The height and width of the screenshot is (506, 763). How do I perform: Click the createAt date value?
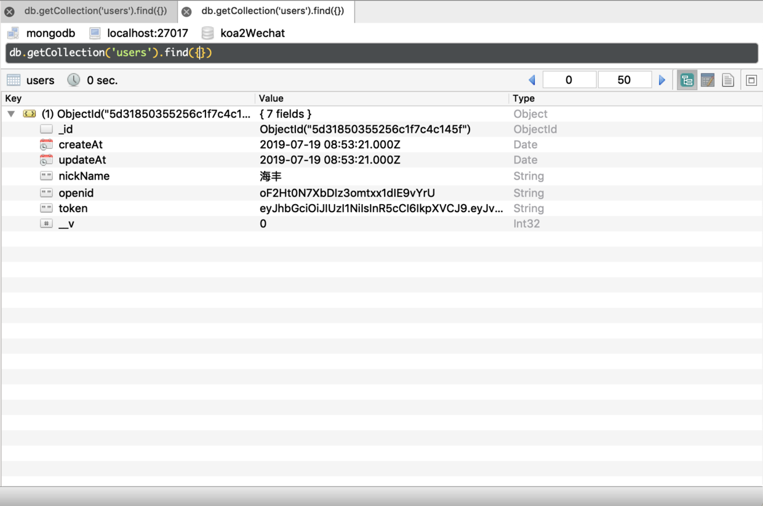330,144
